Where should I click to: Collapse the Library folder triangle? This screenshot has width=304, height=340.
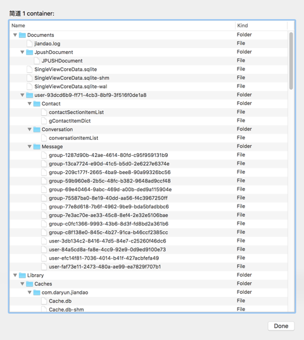tap(15, 275)
